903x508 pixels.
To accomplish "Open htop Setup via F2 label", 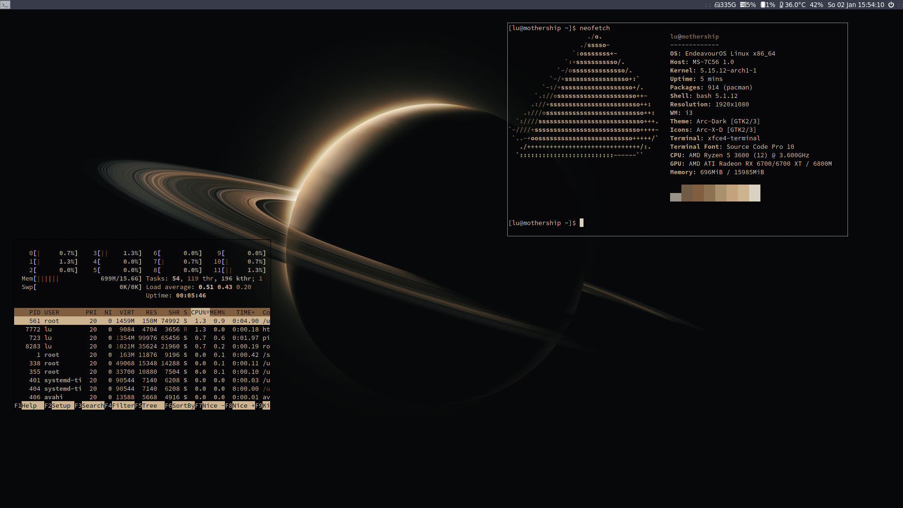I will [x=61, y=405].
